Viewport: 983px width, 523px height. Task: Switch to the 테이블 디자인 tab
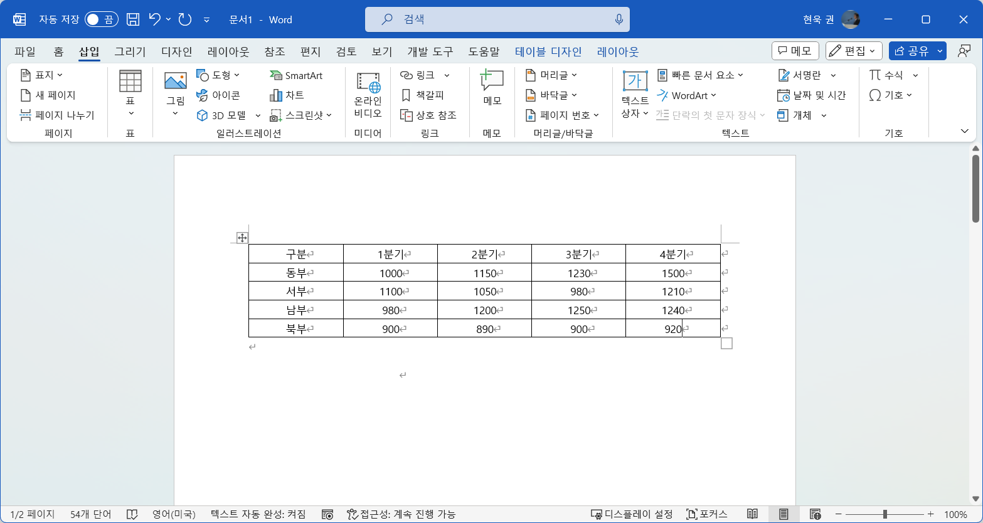coord(548,51)
